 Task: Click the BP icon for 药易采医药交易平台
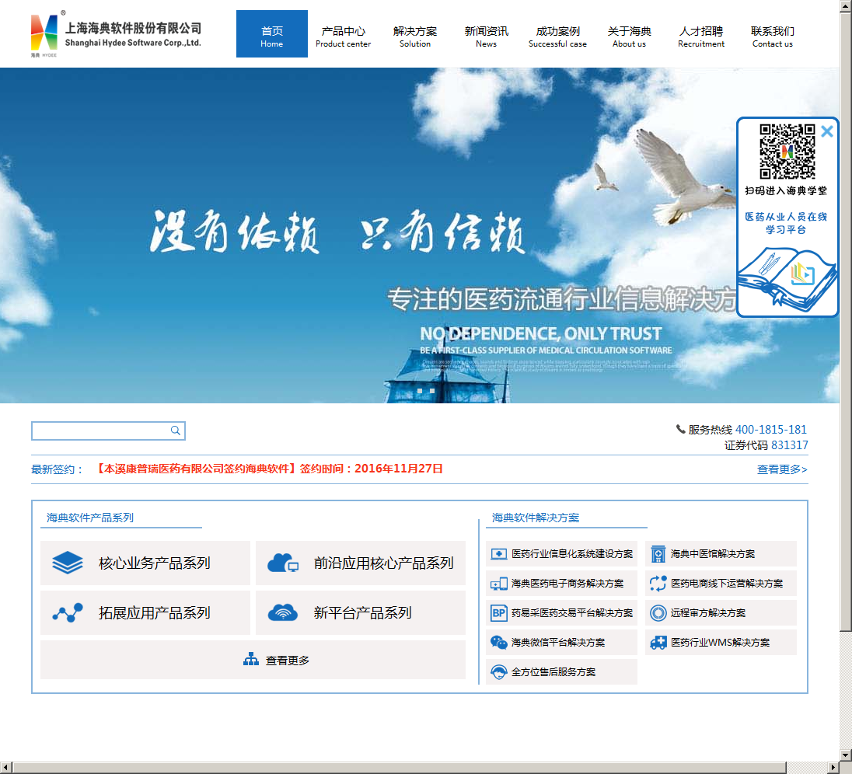point(498,613)
